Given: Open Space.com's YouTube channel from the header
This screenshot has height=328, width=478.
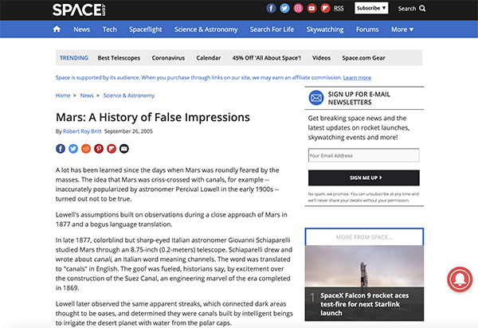Looking at the screenshot, I should coord(311,9).
